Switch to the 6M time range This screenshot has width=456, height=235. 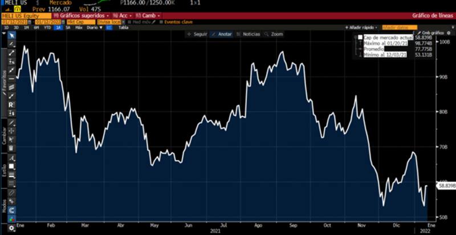coord(36,27)
